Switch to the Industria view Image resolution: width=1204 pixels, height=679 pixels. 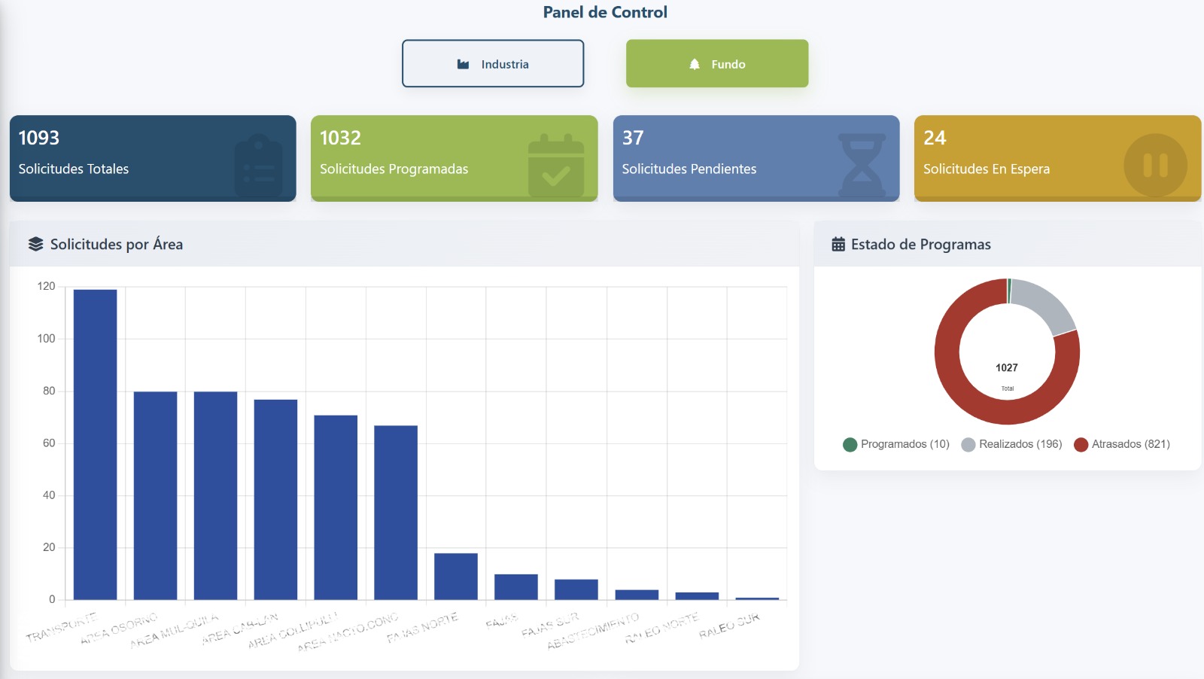[x=493, y=64]
